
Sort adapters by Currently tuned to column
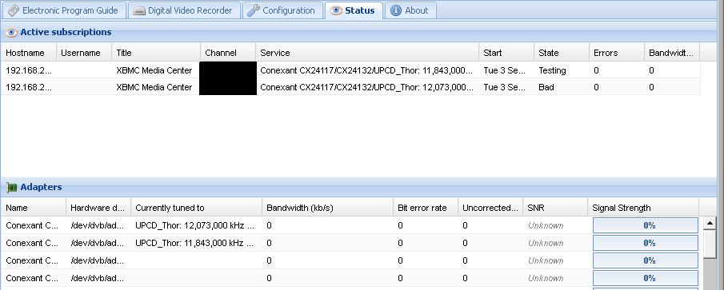(x=197, y=208)
